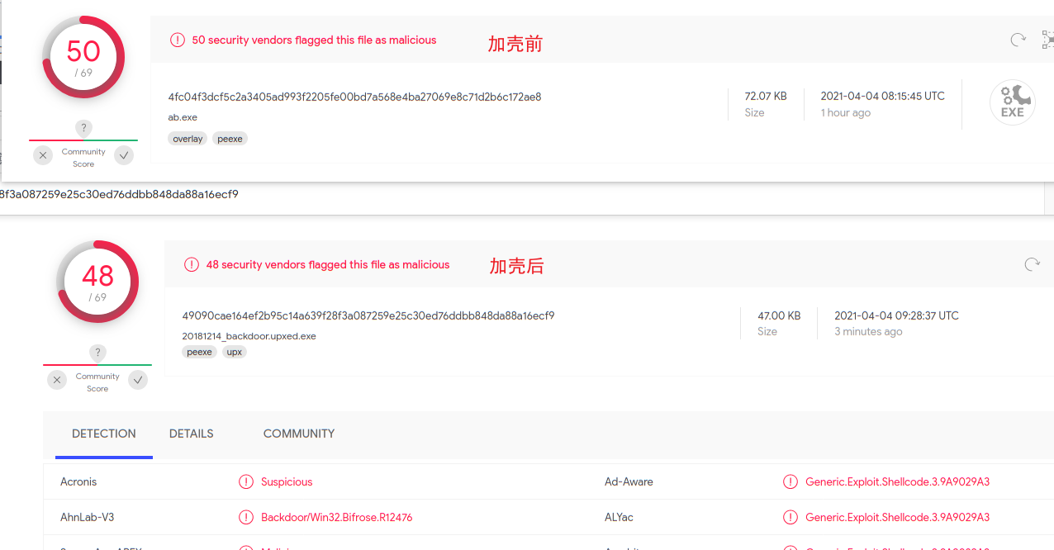Upvote ab.exe with the community checkmark button

(x=124, y=155)
